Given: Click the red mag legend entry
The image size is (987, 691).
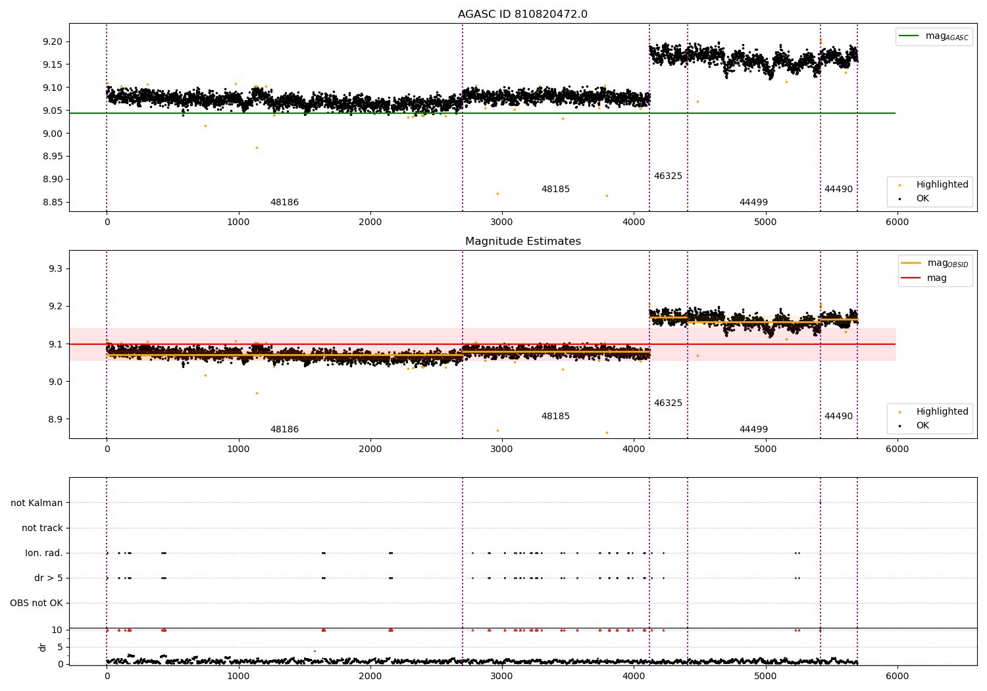Looking at the screenshot, I should [924, 278].
